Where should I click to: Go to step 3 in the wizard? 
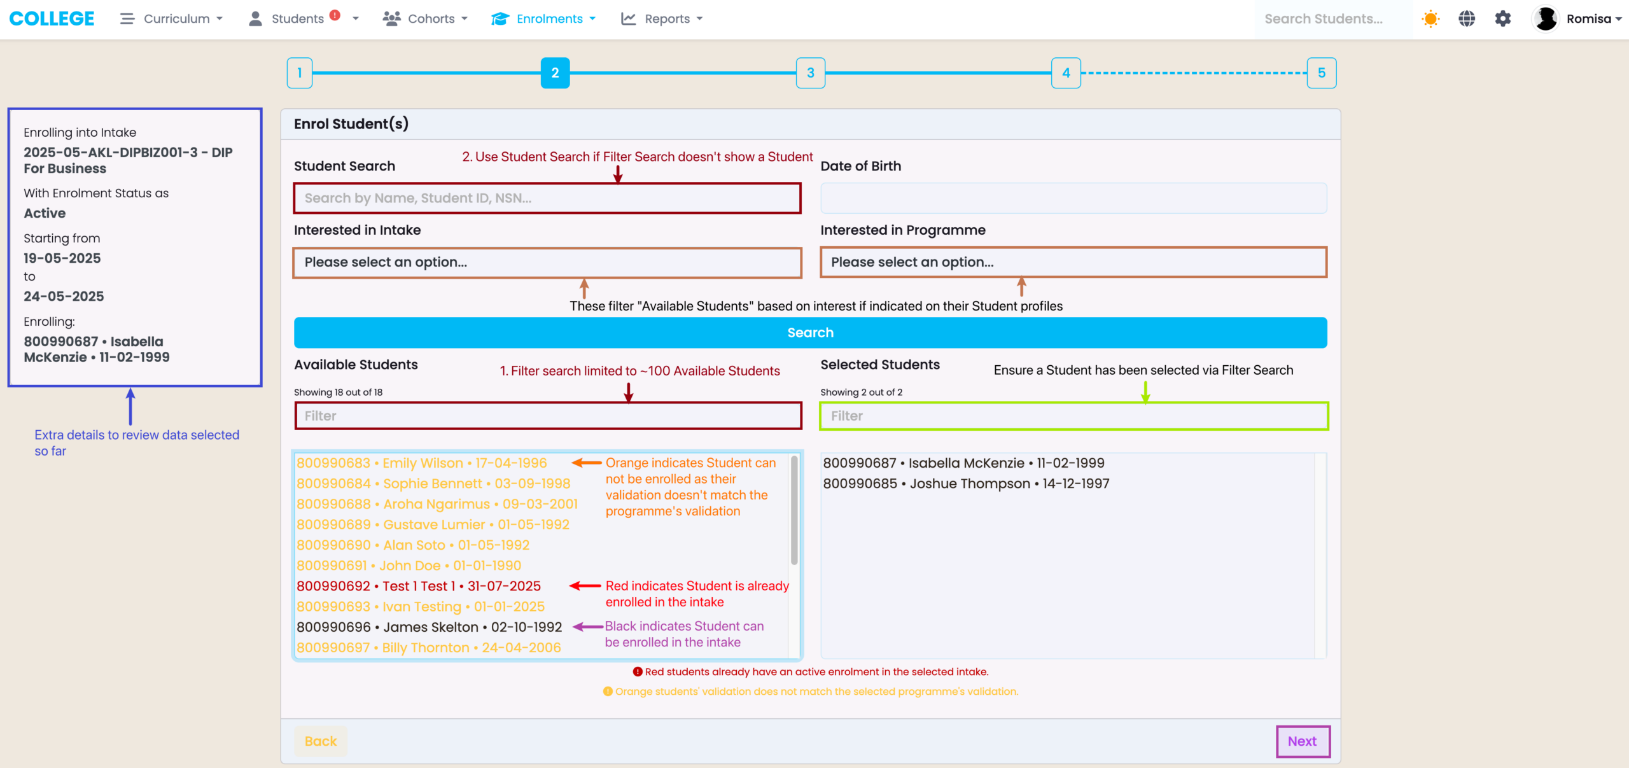810,73
